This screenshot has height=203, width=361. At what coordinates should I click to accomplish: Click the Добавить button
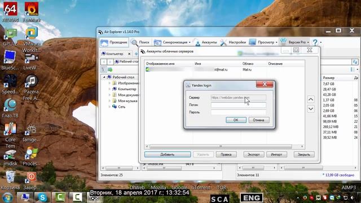point(168,155)
